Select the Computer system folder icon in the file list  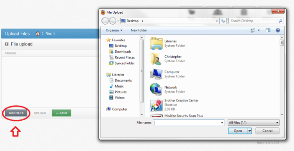pos(157,74)
